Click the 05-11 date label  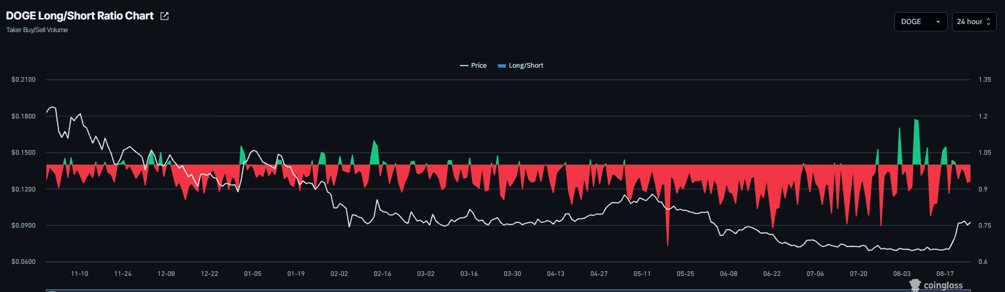pos(642,274)
